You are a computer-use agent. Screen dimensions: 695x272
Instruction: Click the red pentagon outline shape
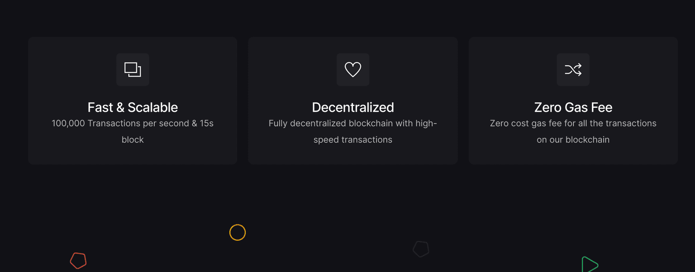pos(78,260)
